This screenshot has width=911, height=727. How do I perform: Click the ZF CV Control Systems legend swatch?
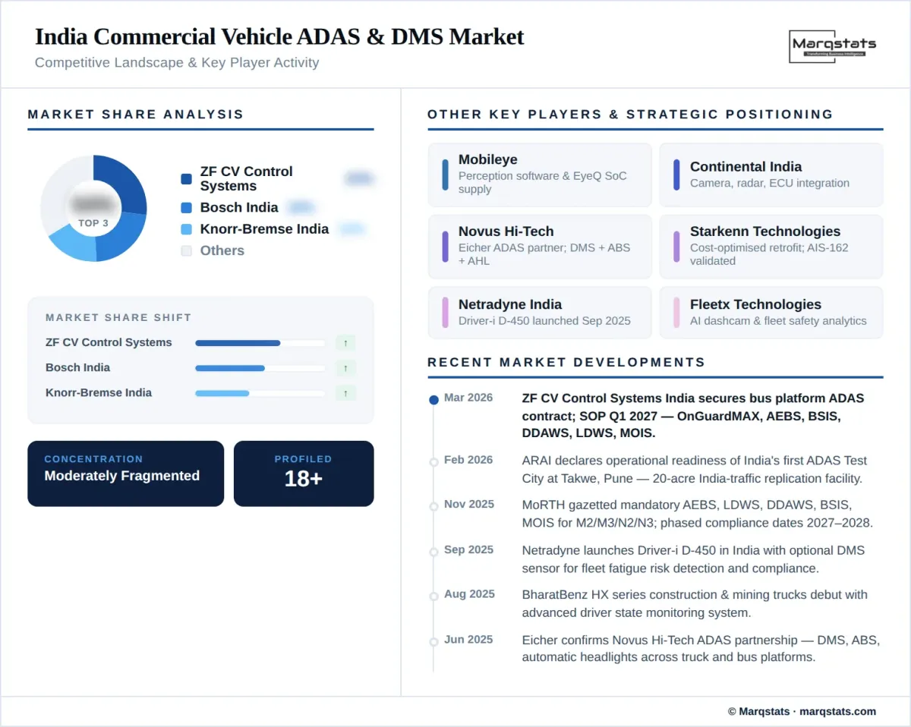(186, 179)
